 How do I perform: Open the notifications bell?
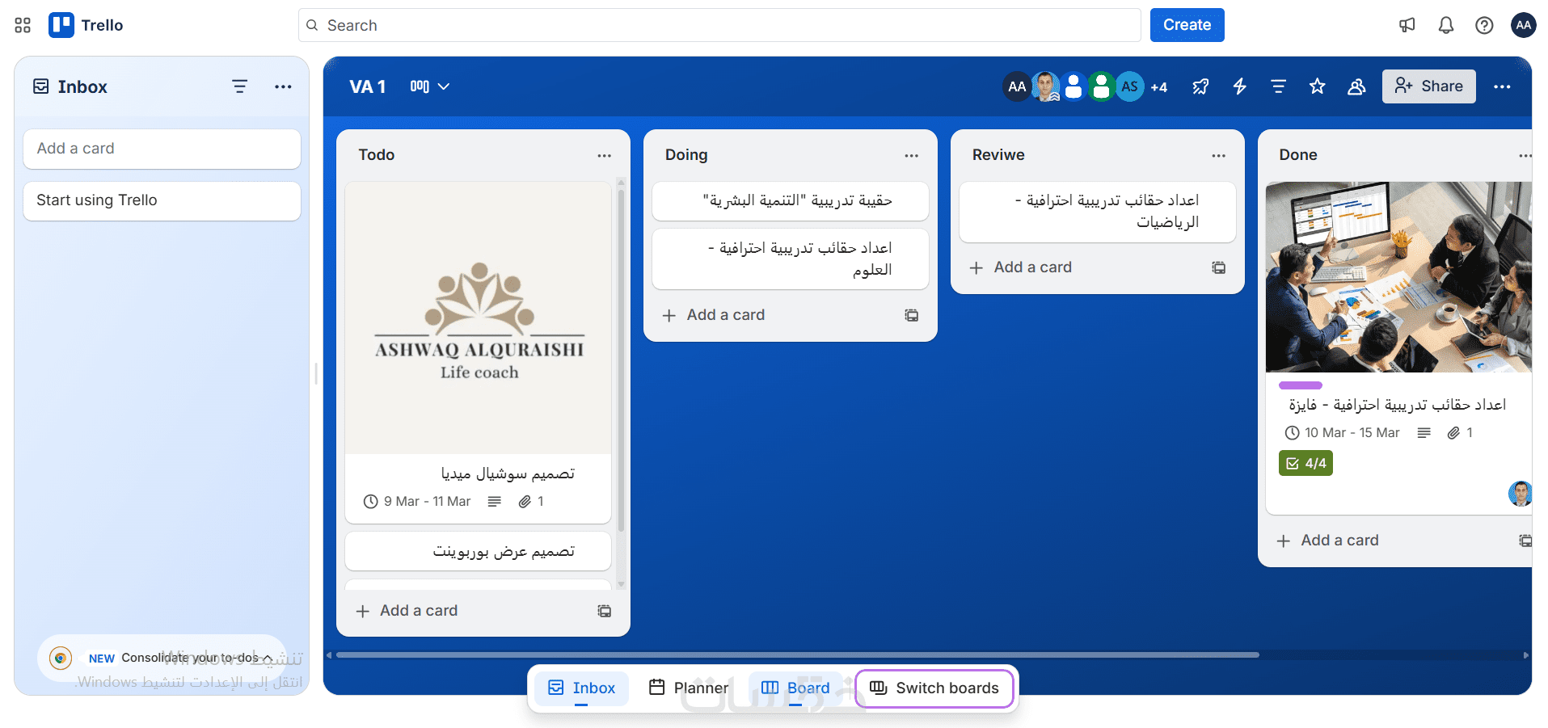tap(1445, 25)
